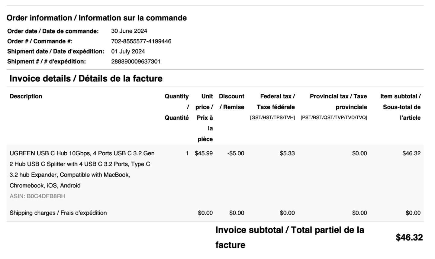This screenshot has width=435, height=259.
Task: Click the Order information section heading
Action: coord(97,18)
